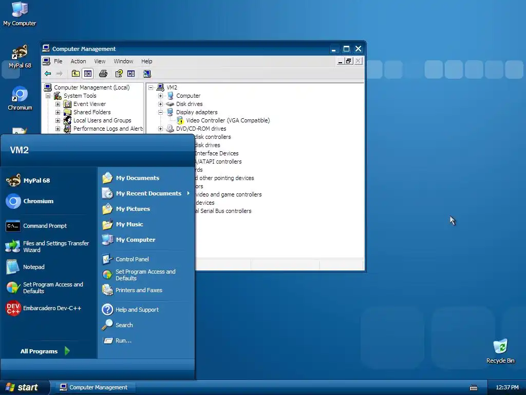Open My Recent Documents menu entry
526x395 pixels.
coord(146,193)
